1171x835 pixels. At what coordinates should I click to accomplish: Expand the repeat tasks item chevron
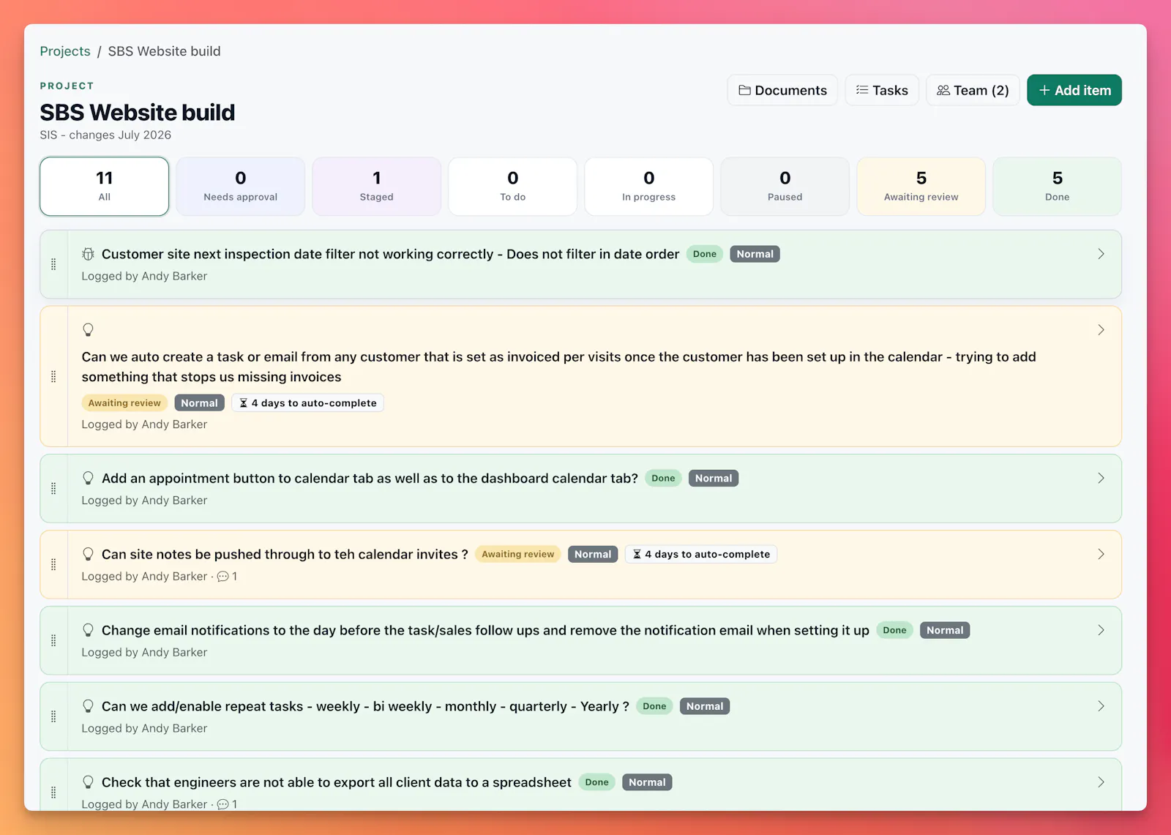1101,706
